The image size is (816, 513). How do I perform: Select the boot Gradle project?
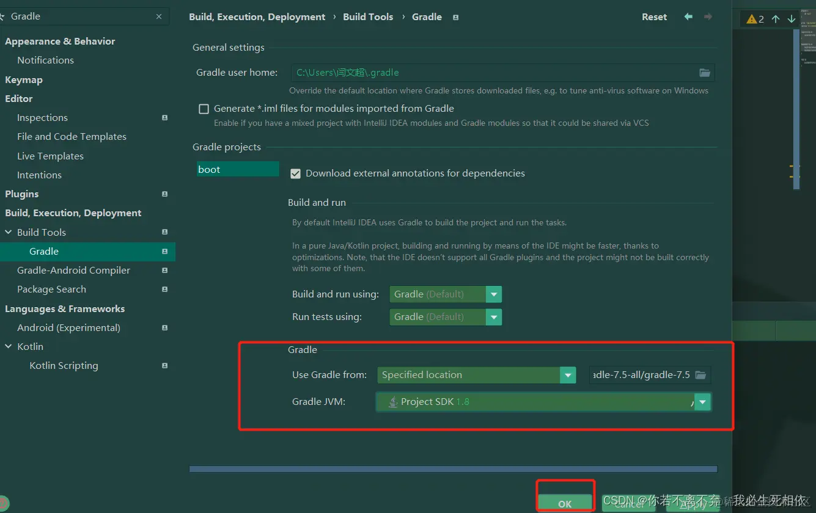pos(238,170)
